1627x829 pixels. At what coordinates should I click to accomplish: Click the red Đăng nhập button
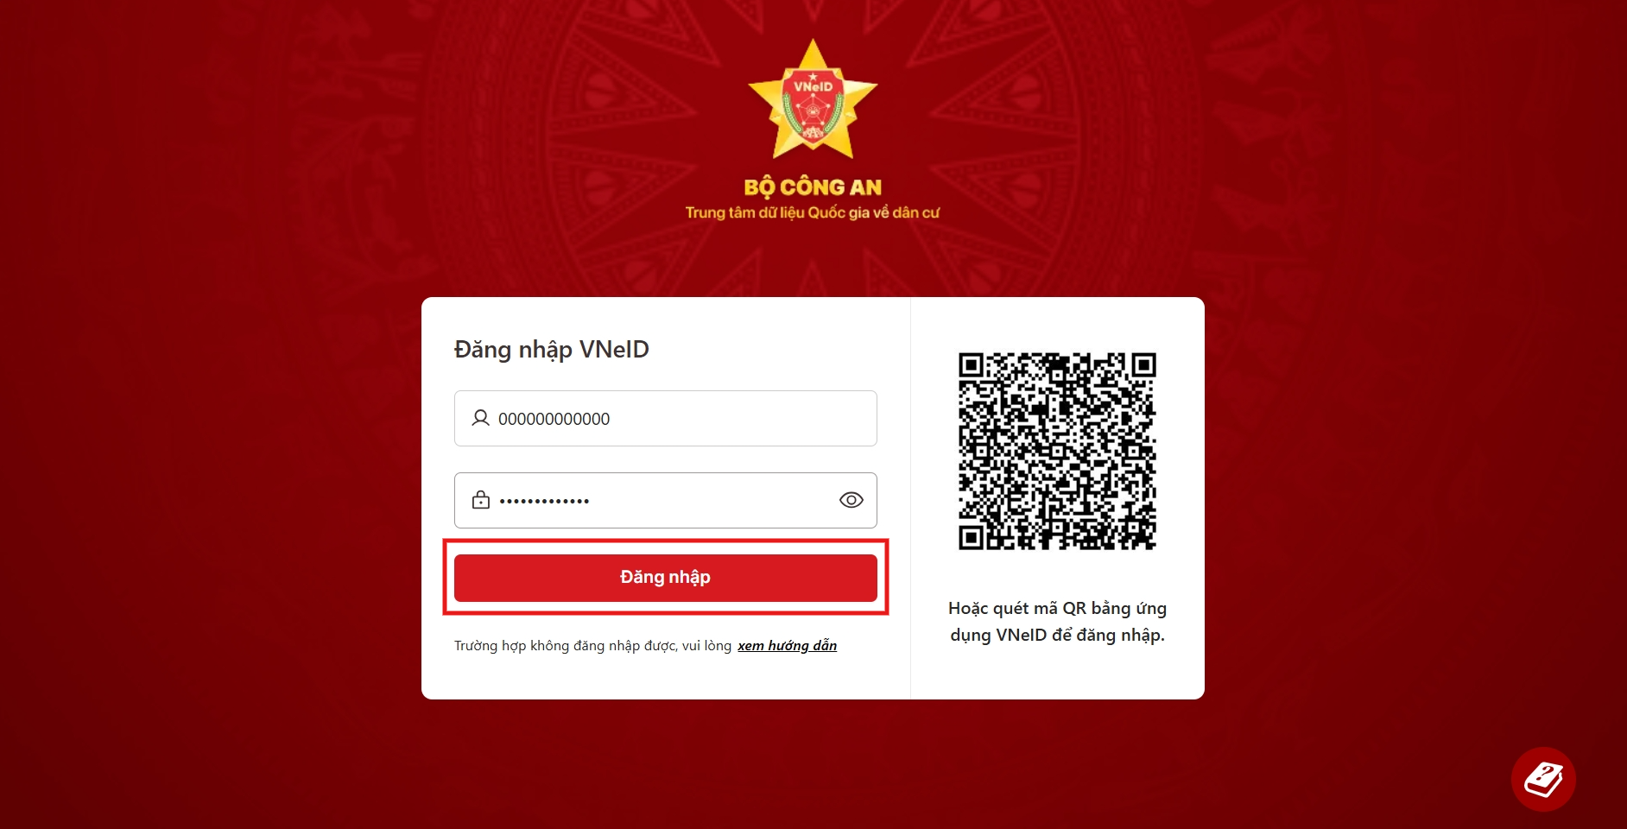(665, 577)
